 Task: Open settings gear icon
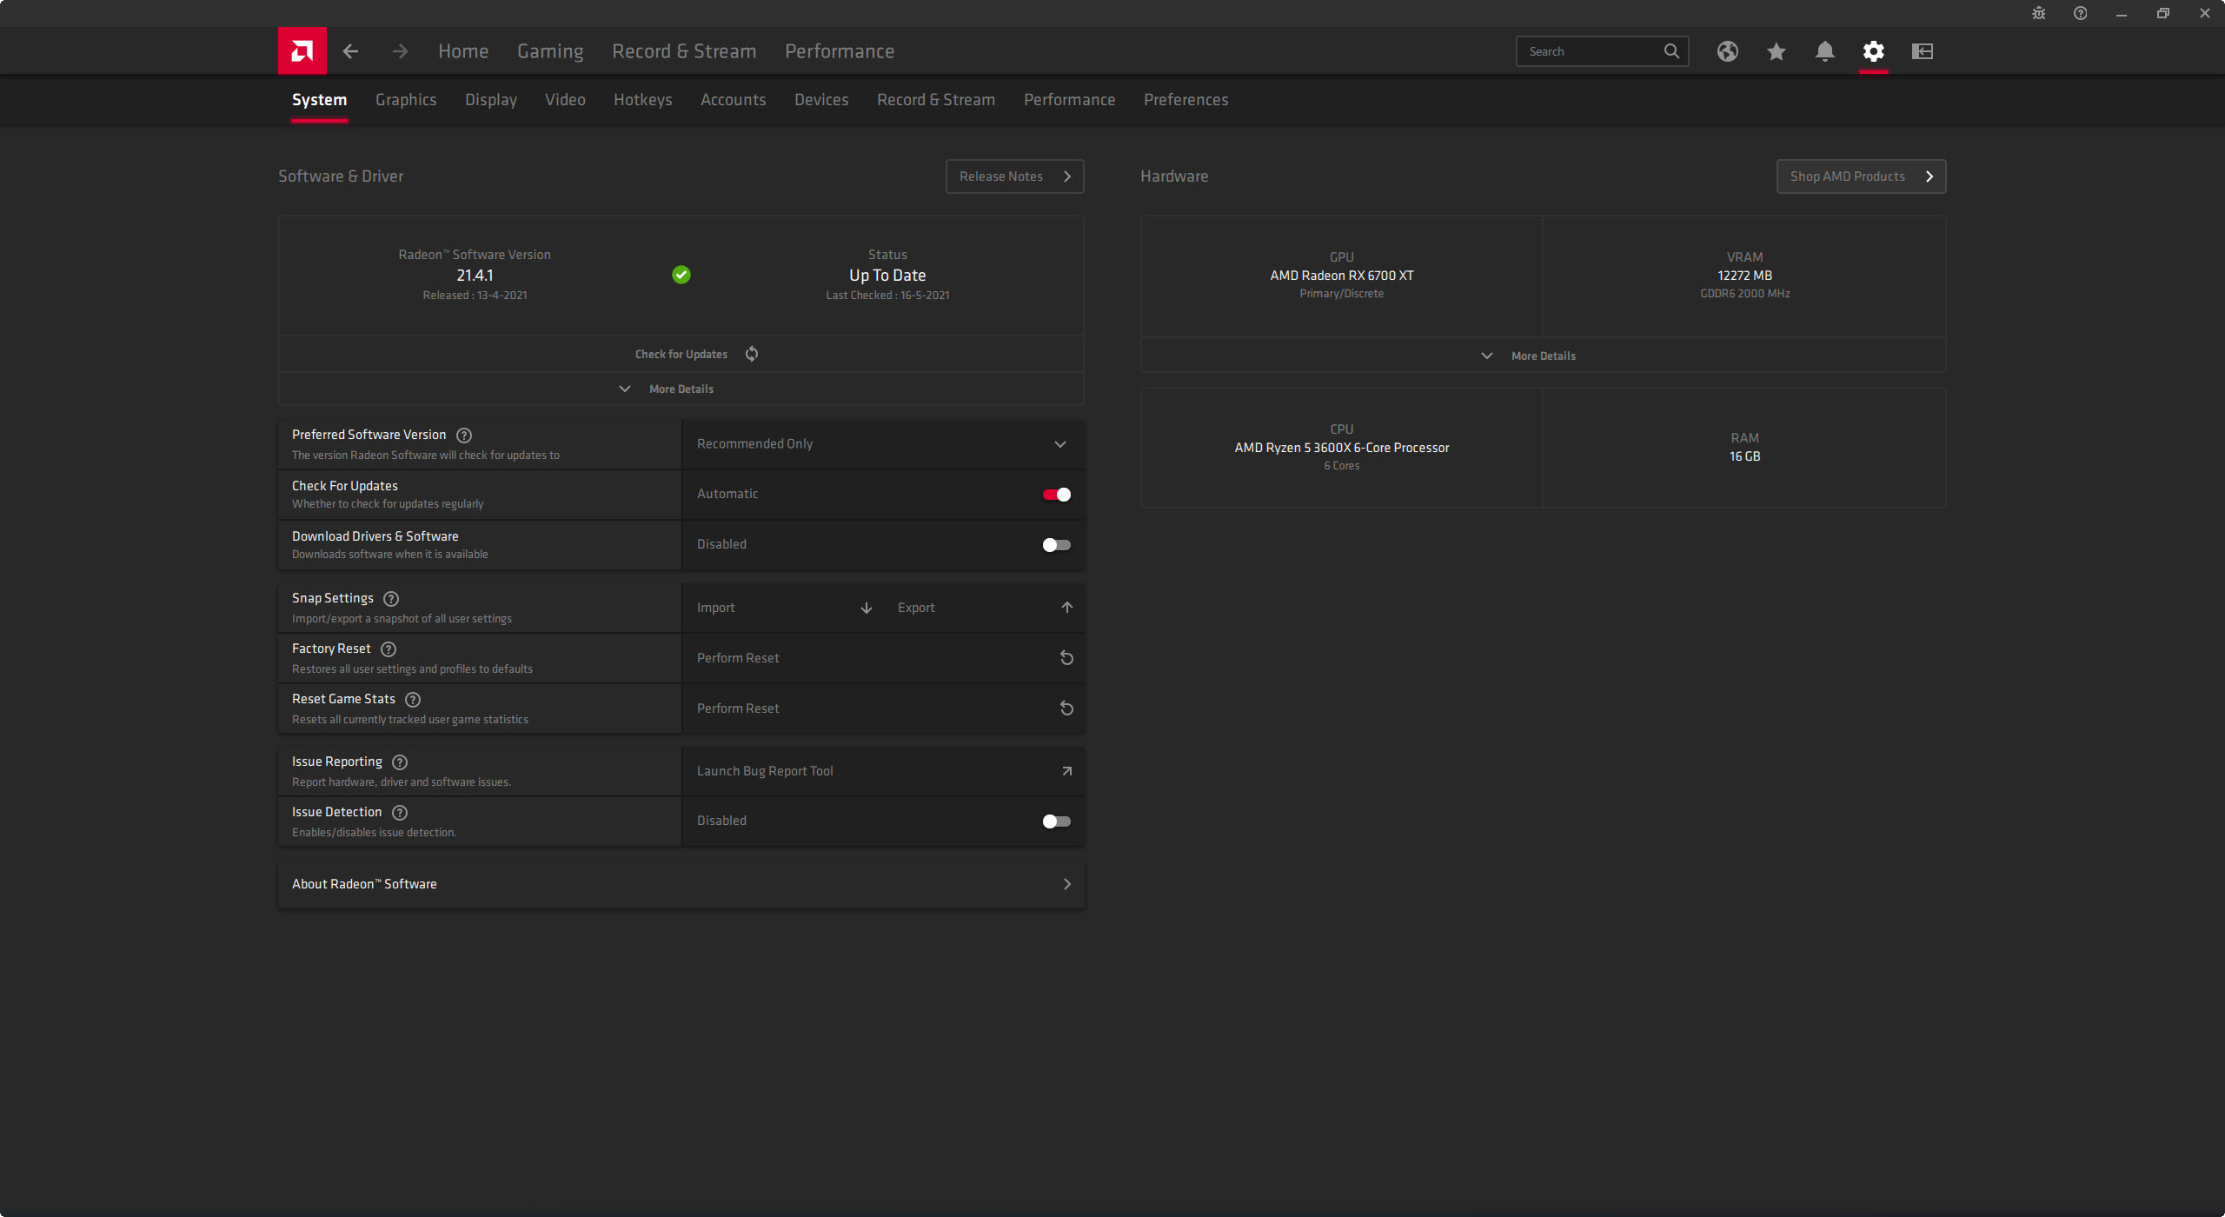click(x=1874, y=51)
